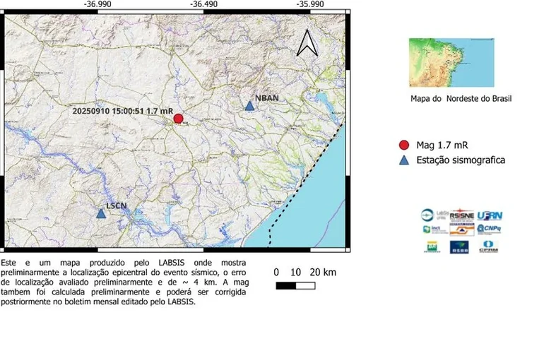The height and width of the screenshot is (339, 544).
Task: Click the Petrobras BR logo
Action: (x=432, y=247)
